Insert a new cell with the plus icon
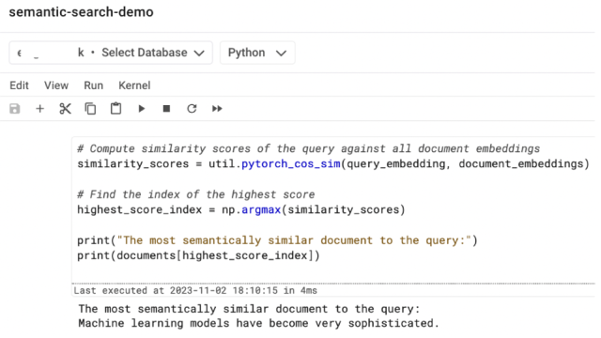The image size is (601, 338). [39, 109]
